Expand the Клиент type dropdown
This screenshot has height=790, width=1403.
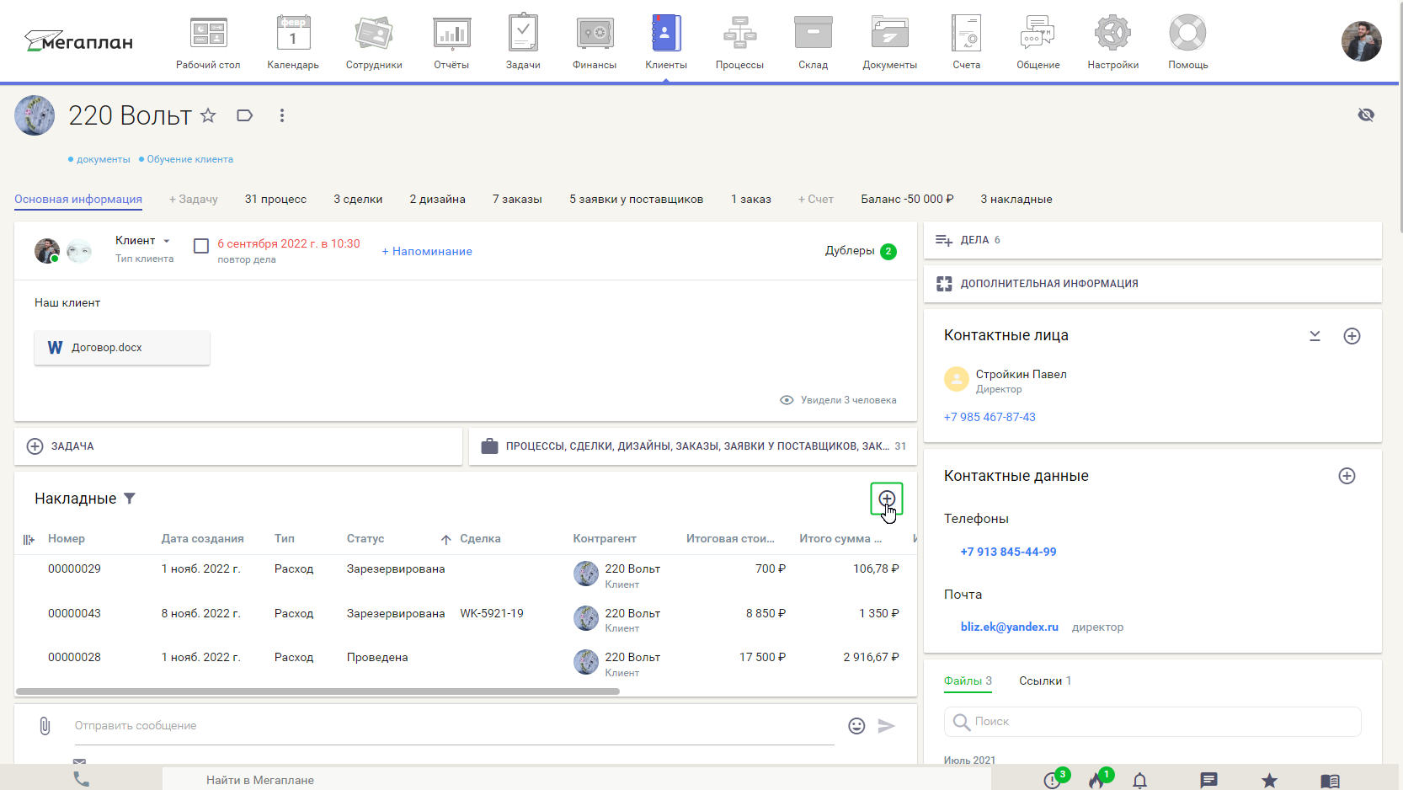pyautogui.click(x=143, y=241)
